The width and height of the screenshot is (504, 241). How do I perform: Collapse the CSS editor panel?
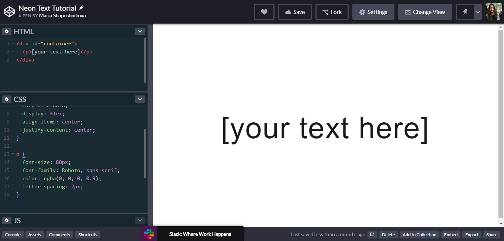(x=140, y=99)
